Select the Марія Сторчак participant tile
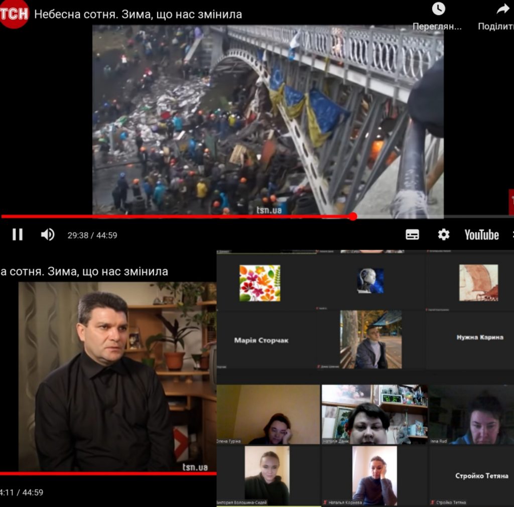The height and width of the screenshot is (507, 514). pos(261,340)
